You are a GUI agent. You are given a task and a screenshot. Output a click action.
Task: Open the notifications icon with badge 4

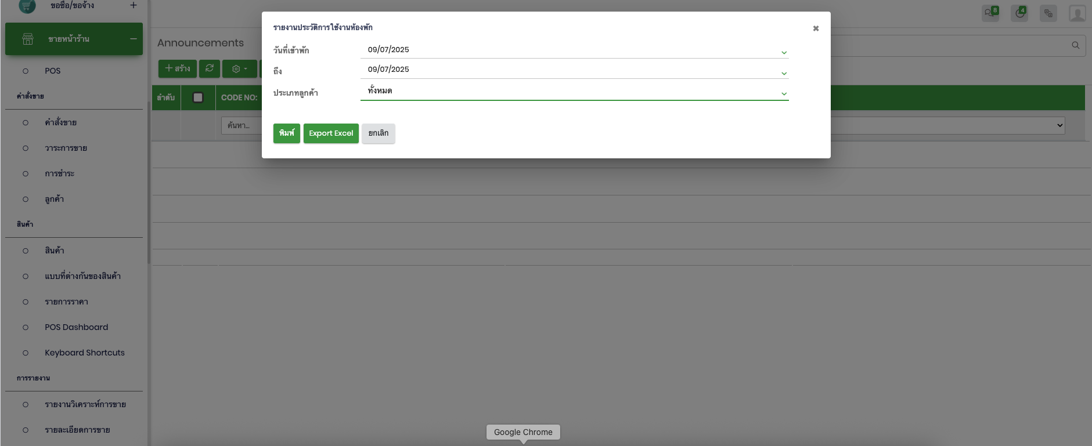point(1019,13)
